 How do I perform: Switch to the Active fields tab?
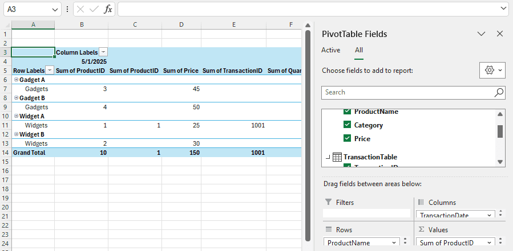[x=331, y=50]
